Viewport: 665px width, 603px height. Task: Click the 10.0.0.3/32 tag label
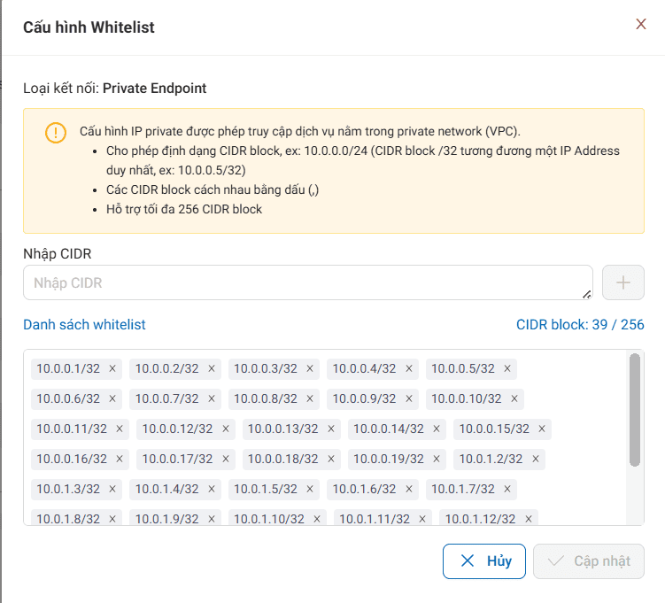click(263, 368)
